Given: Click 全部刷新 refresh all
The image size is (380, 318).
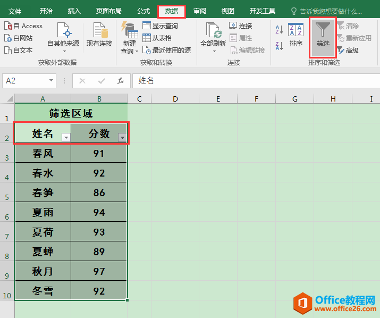Looking at the screenshot, I should point(213,38).
